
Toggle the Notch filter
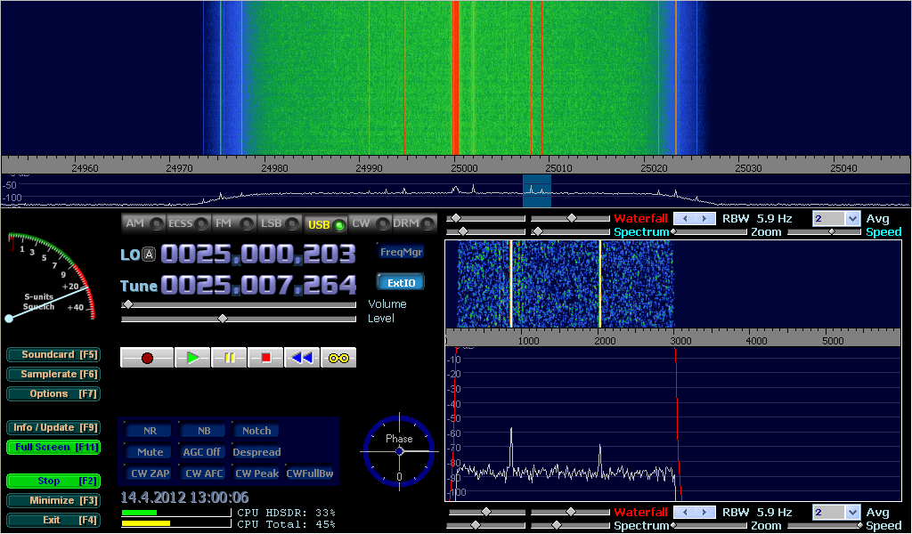click(256, 431)
